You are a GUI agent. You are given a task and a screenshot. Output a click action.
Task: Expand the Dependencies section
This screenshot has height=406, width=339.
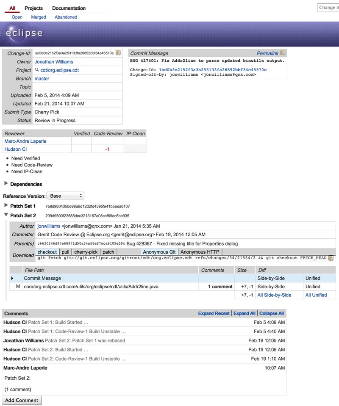[6, 184]
